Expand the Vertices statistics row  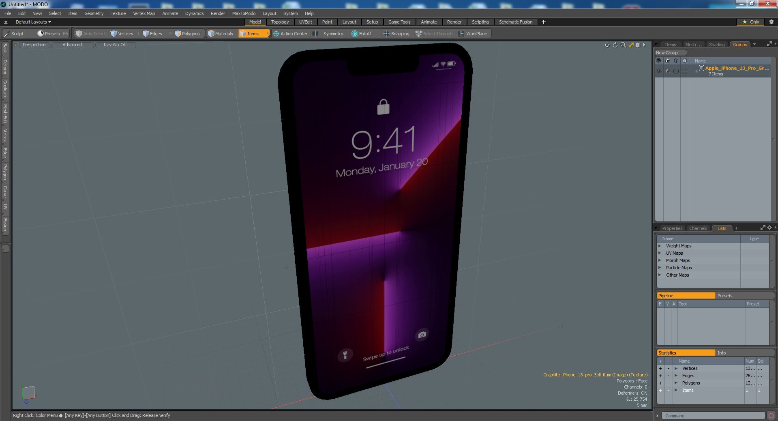click(x=676, y=368)
